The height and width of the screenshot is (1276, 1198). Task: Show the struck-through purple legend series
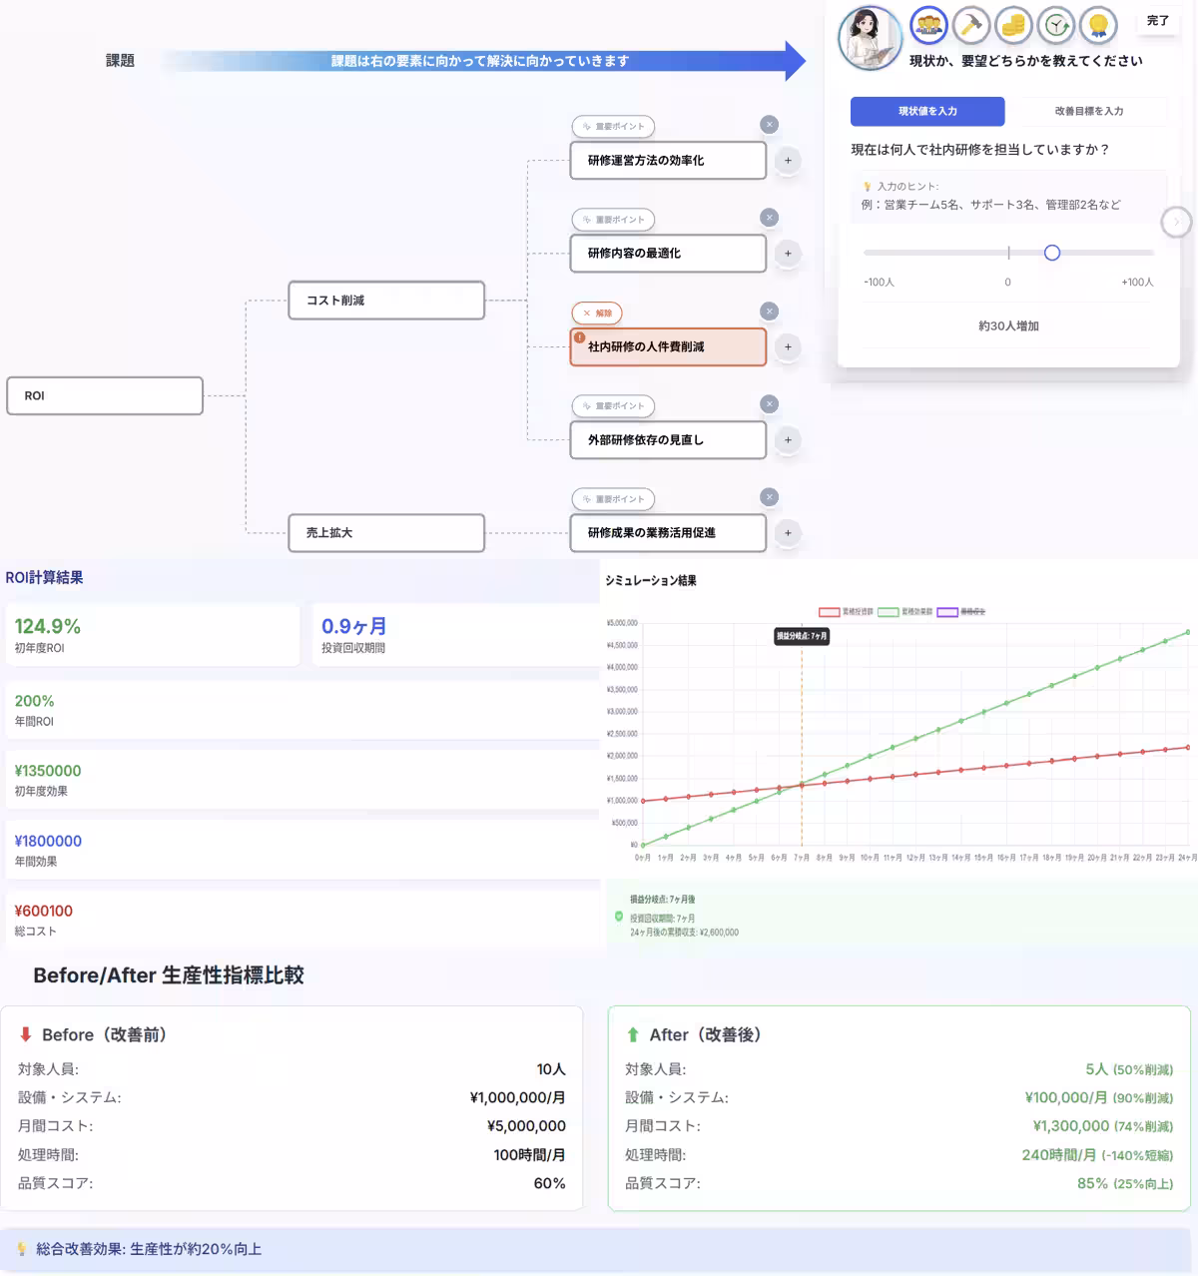coord(961,612)
